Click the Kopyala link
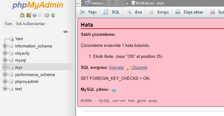This screenshot has width=224, height=116. [116, 67]
